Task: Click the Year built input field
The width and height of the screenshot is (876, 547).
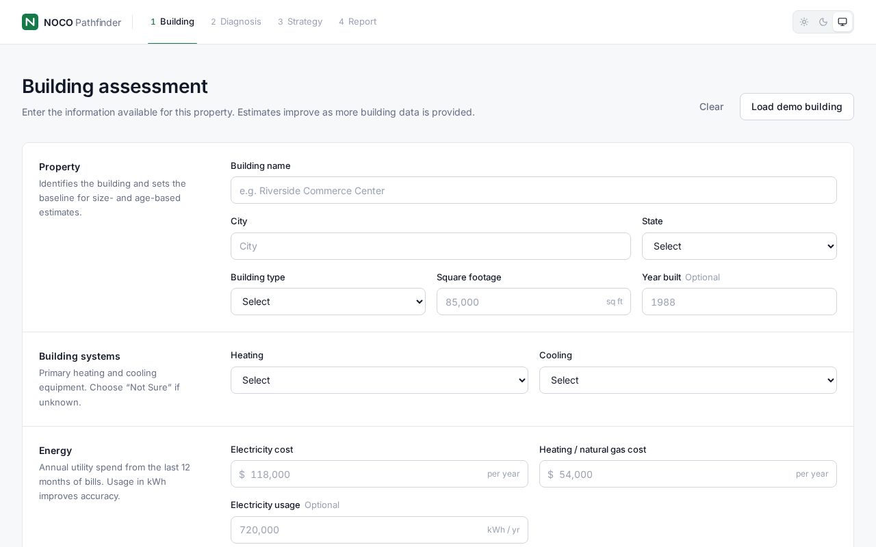Action: point(739,302)
